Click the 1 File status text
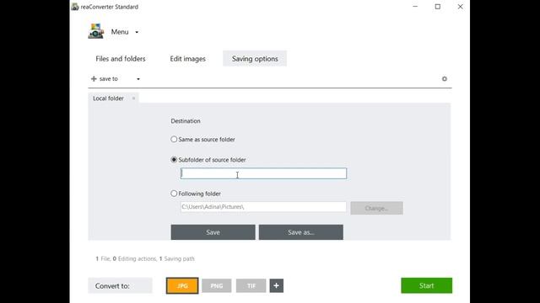The width and height of the screenshot is (540, 303). pyautogui.click(x=103, y=258)
